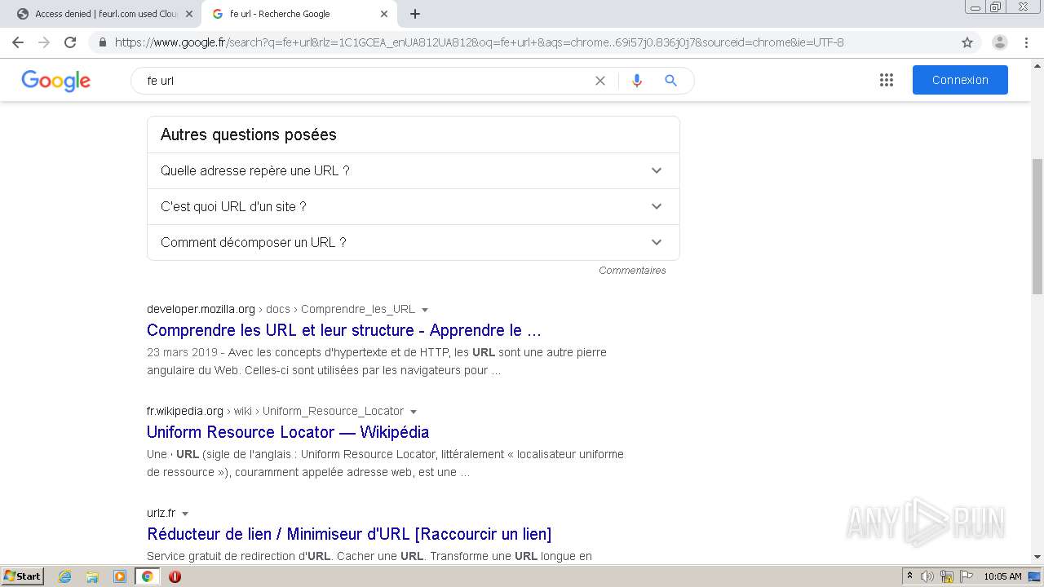Open Internet Explorer from the taskbar
This screenshot has height=587, width=1044.
[x=65, y=576]
